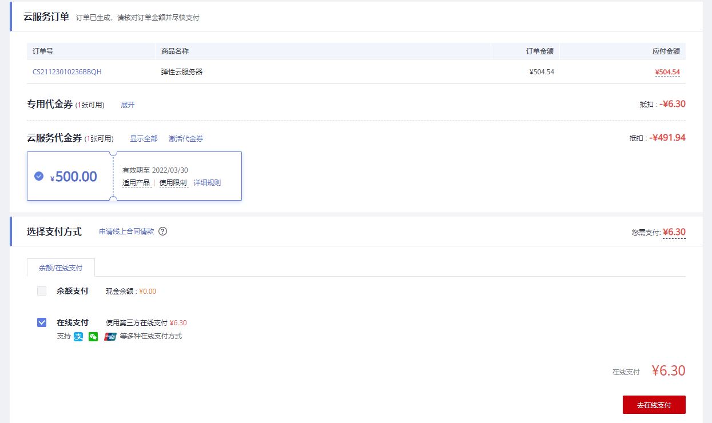Click the UnionPay card icon
The height and width of the screenshot is (423, 712).
[110, 337]
